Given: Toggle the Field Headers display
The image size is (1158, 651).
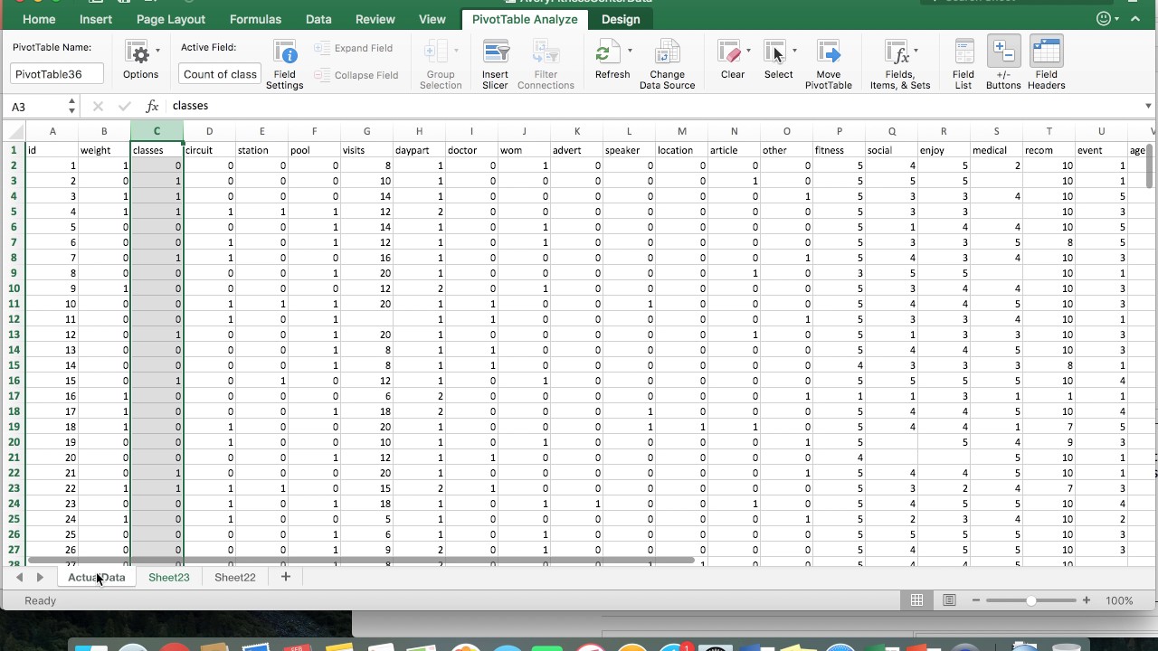Looking at the screenshot, I should (1046, 64).
